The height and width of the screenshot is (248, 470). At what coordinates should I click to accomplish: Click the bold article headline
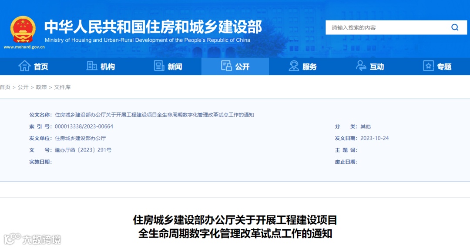(235, 227)
